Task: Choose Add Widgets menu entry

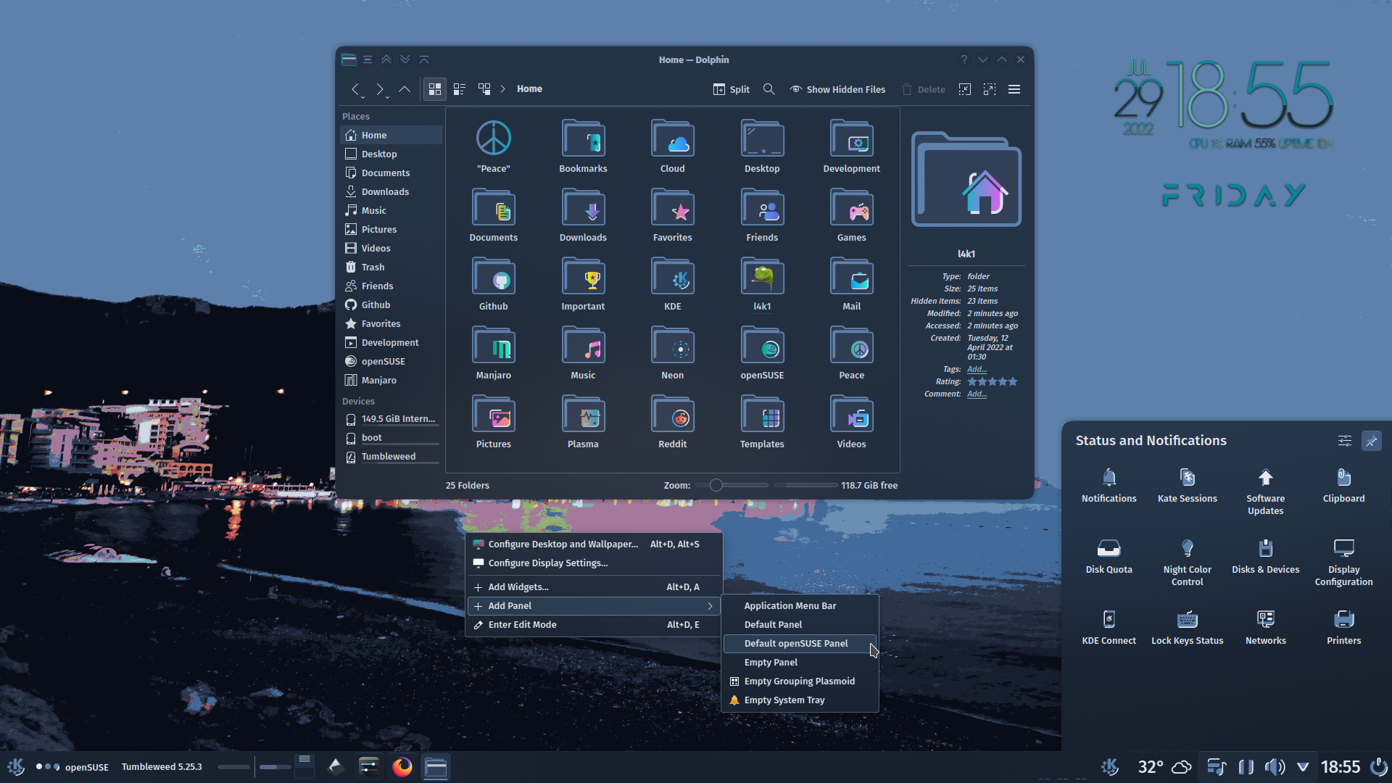Action: tap(594, 587)
